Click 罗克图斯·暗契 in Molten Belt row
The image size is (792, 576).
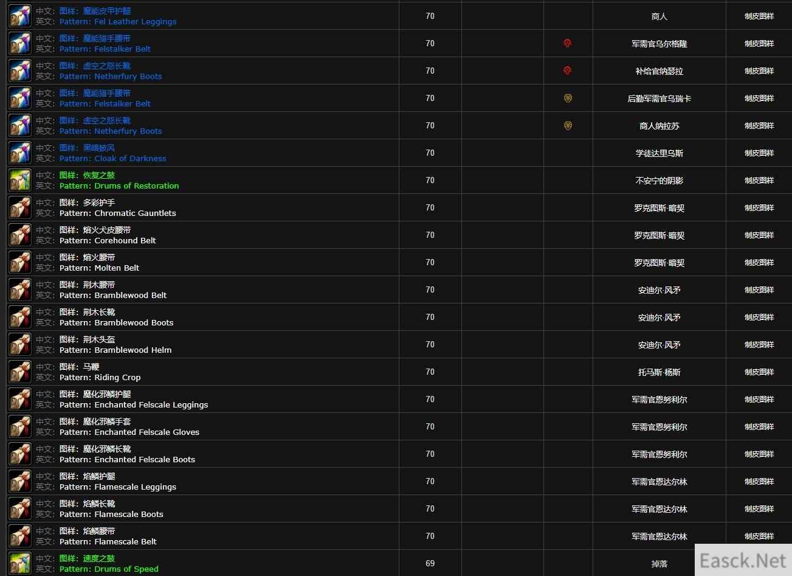(x=659, y=263)
